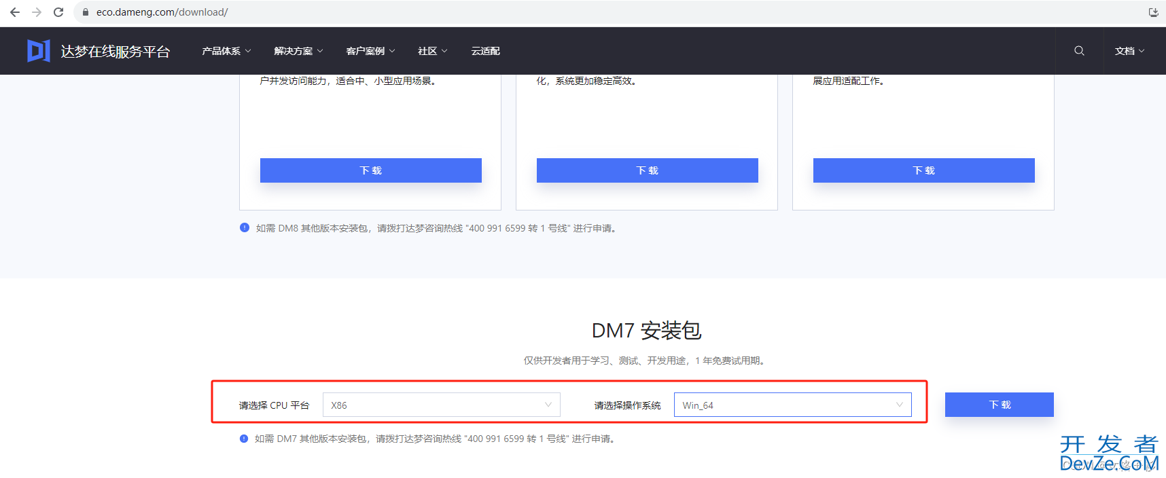This screenshot has height=478, width=1166.
Task: Open the 云适配 menu item
Action: coord(485,51)
